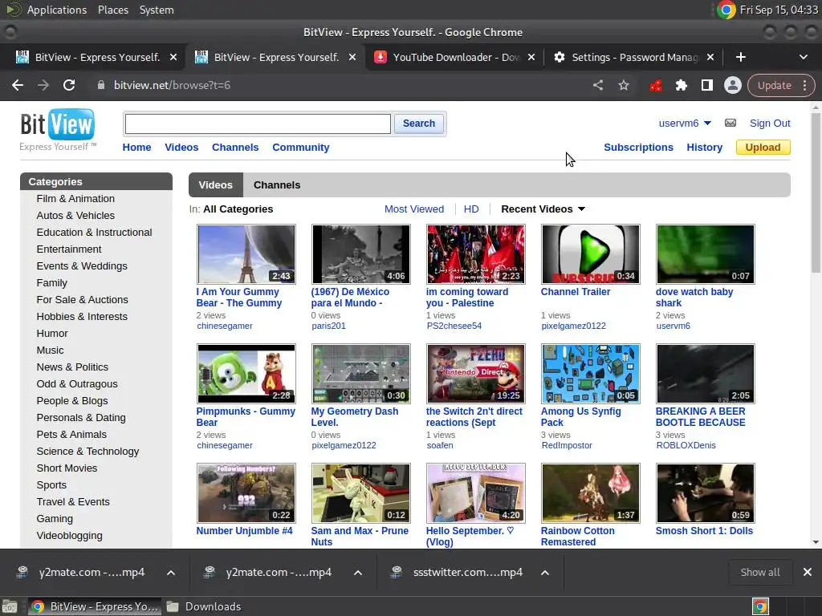
Task: Toggle the Chrome side panel icon
Action: [706, 85]
